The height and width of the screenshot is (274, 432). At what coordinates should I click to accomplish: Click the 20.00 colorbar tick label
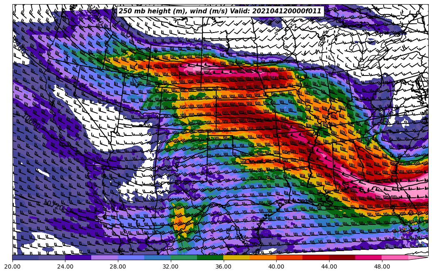[x=12, y=266]
